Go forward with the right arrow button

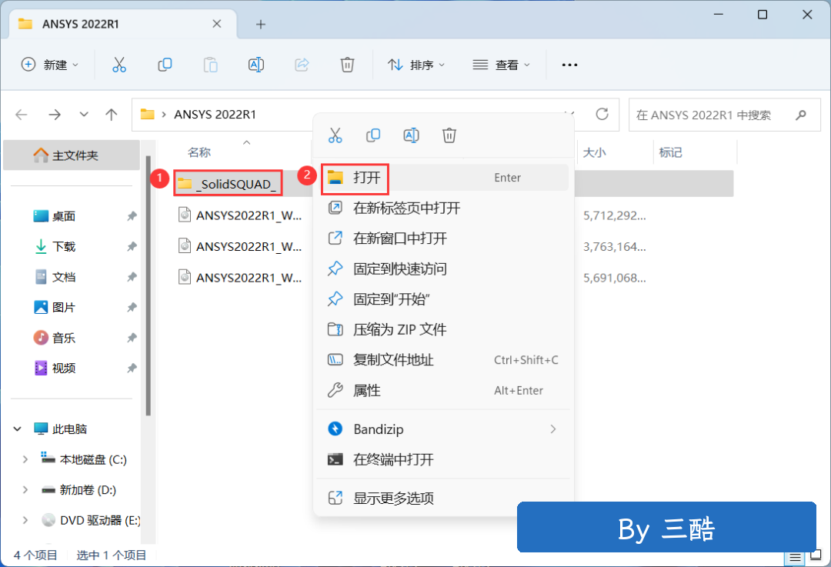click(x=55, y=115)
